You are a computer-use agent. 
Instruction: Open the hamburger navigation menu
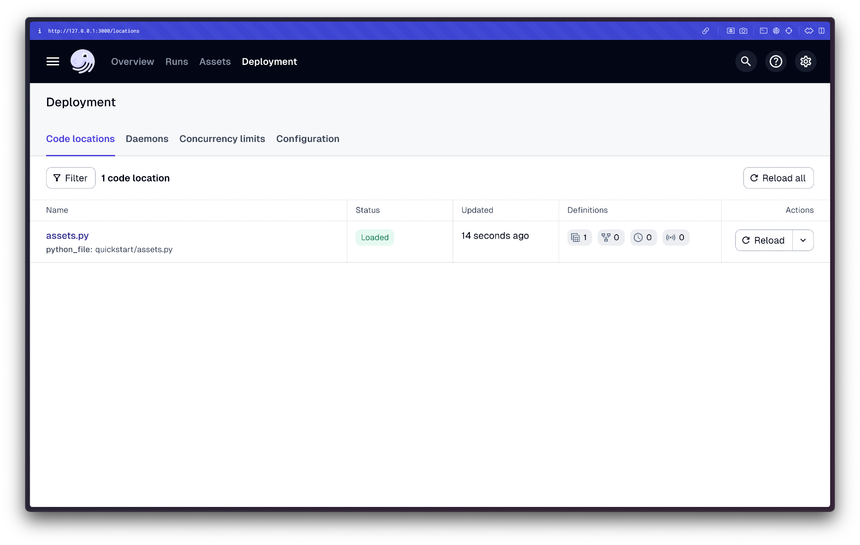[53, 61]
